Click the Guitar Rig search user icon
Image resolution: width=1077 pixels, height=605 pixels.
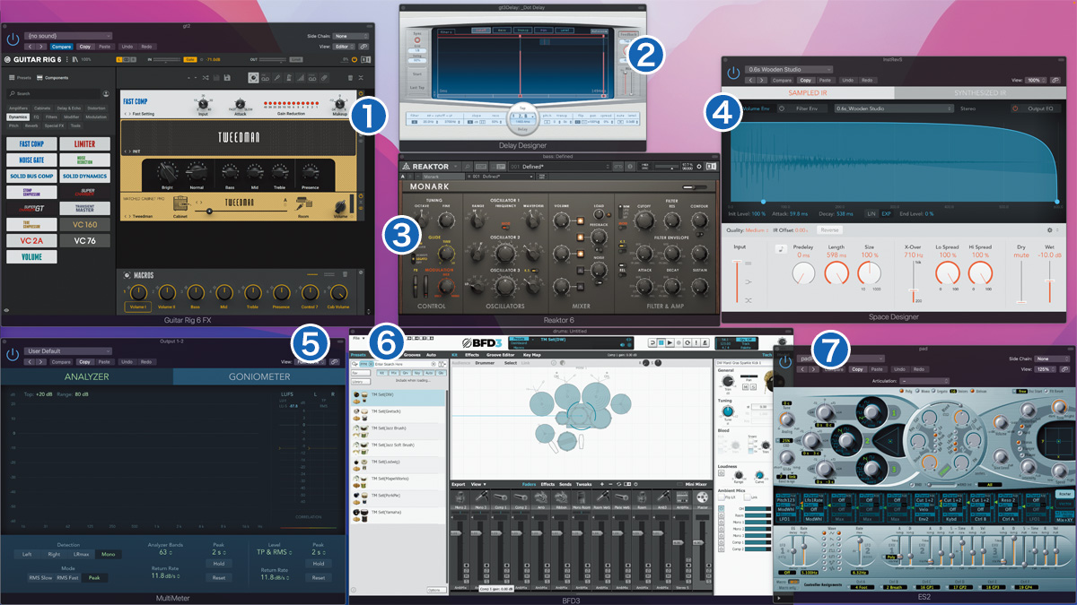106,93
